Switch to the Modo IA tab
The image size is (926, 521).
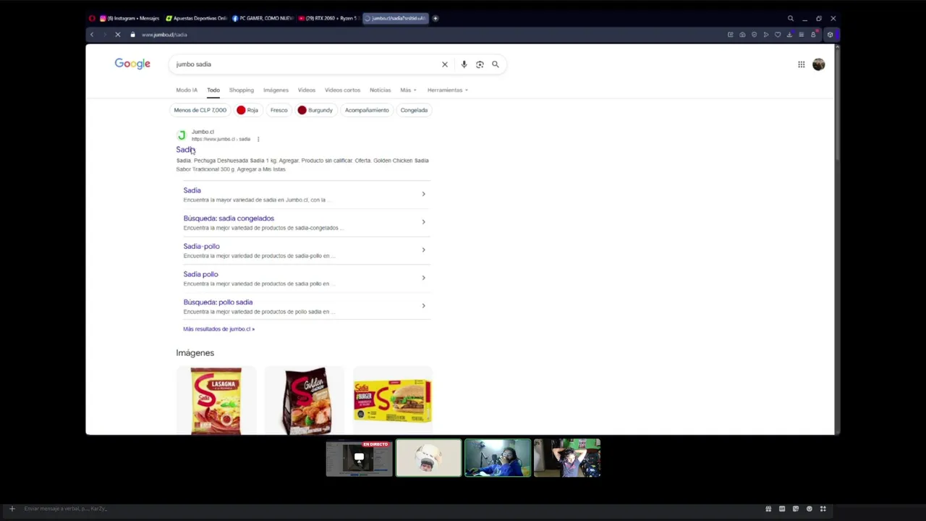(187, 90)
